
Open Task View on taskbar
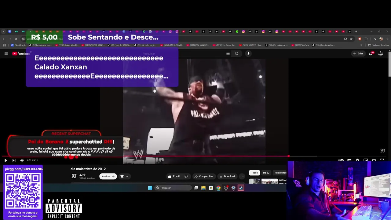(196, 188)
